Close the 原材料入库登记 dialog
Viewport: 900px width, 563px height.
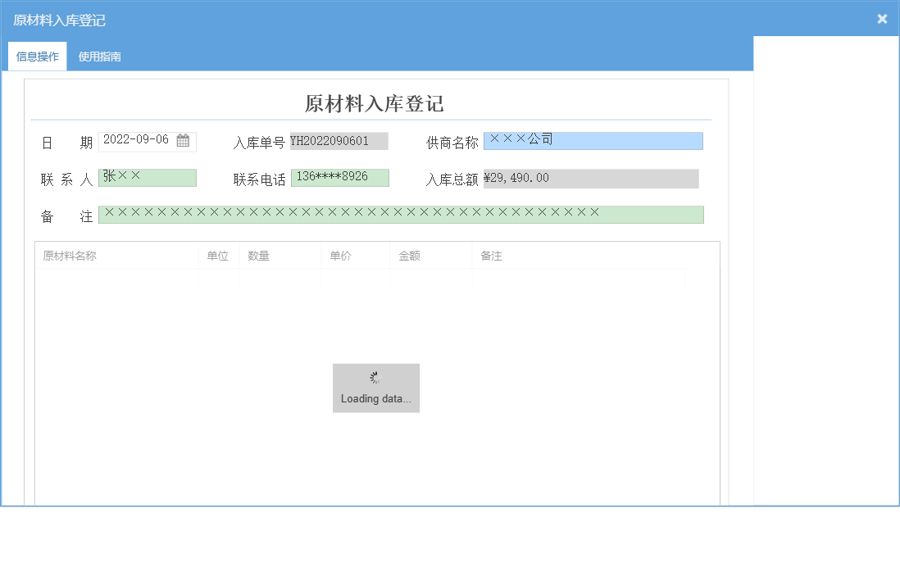coord(882,18)
